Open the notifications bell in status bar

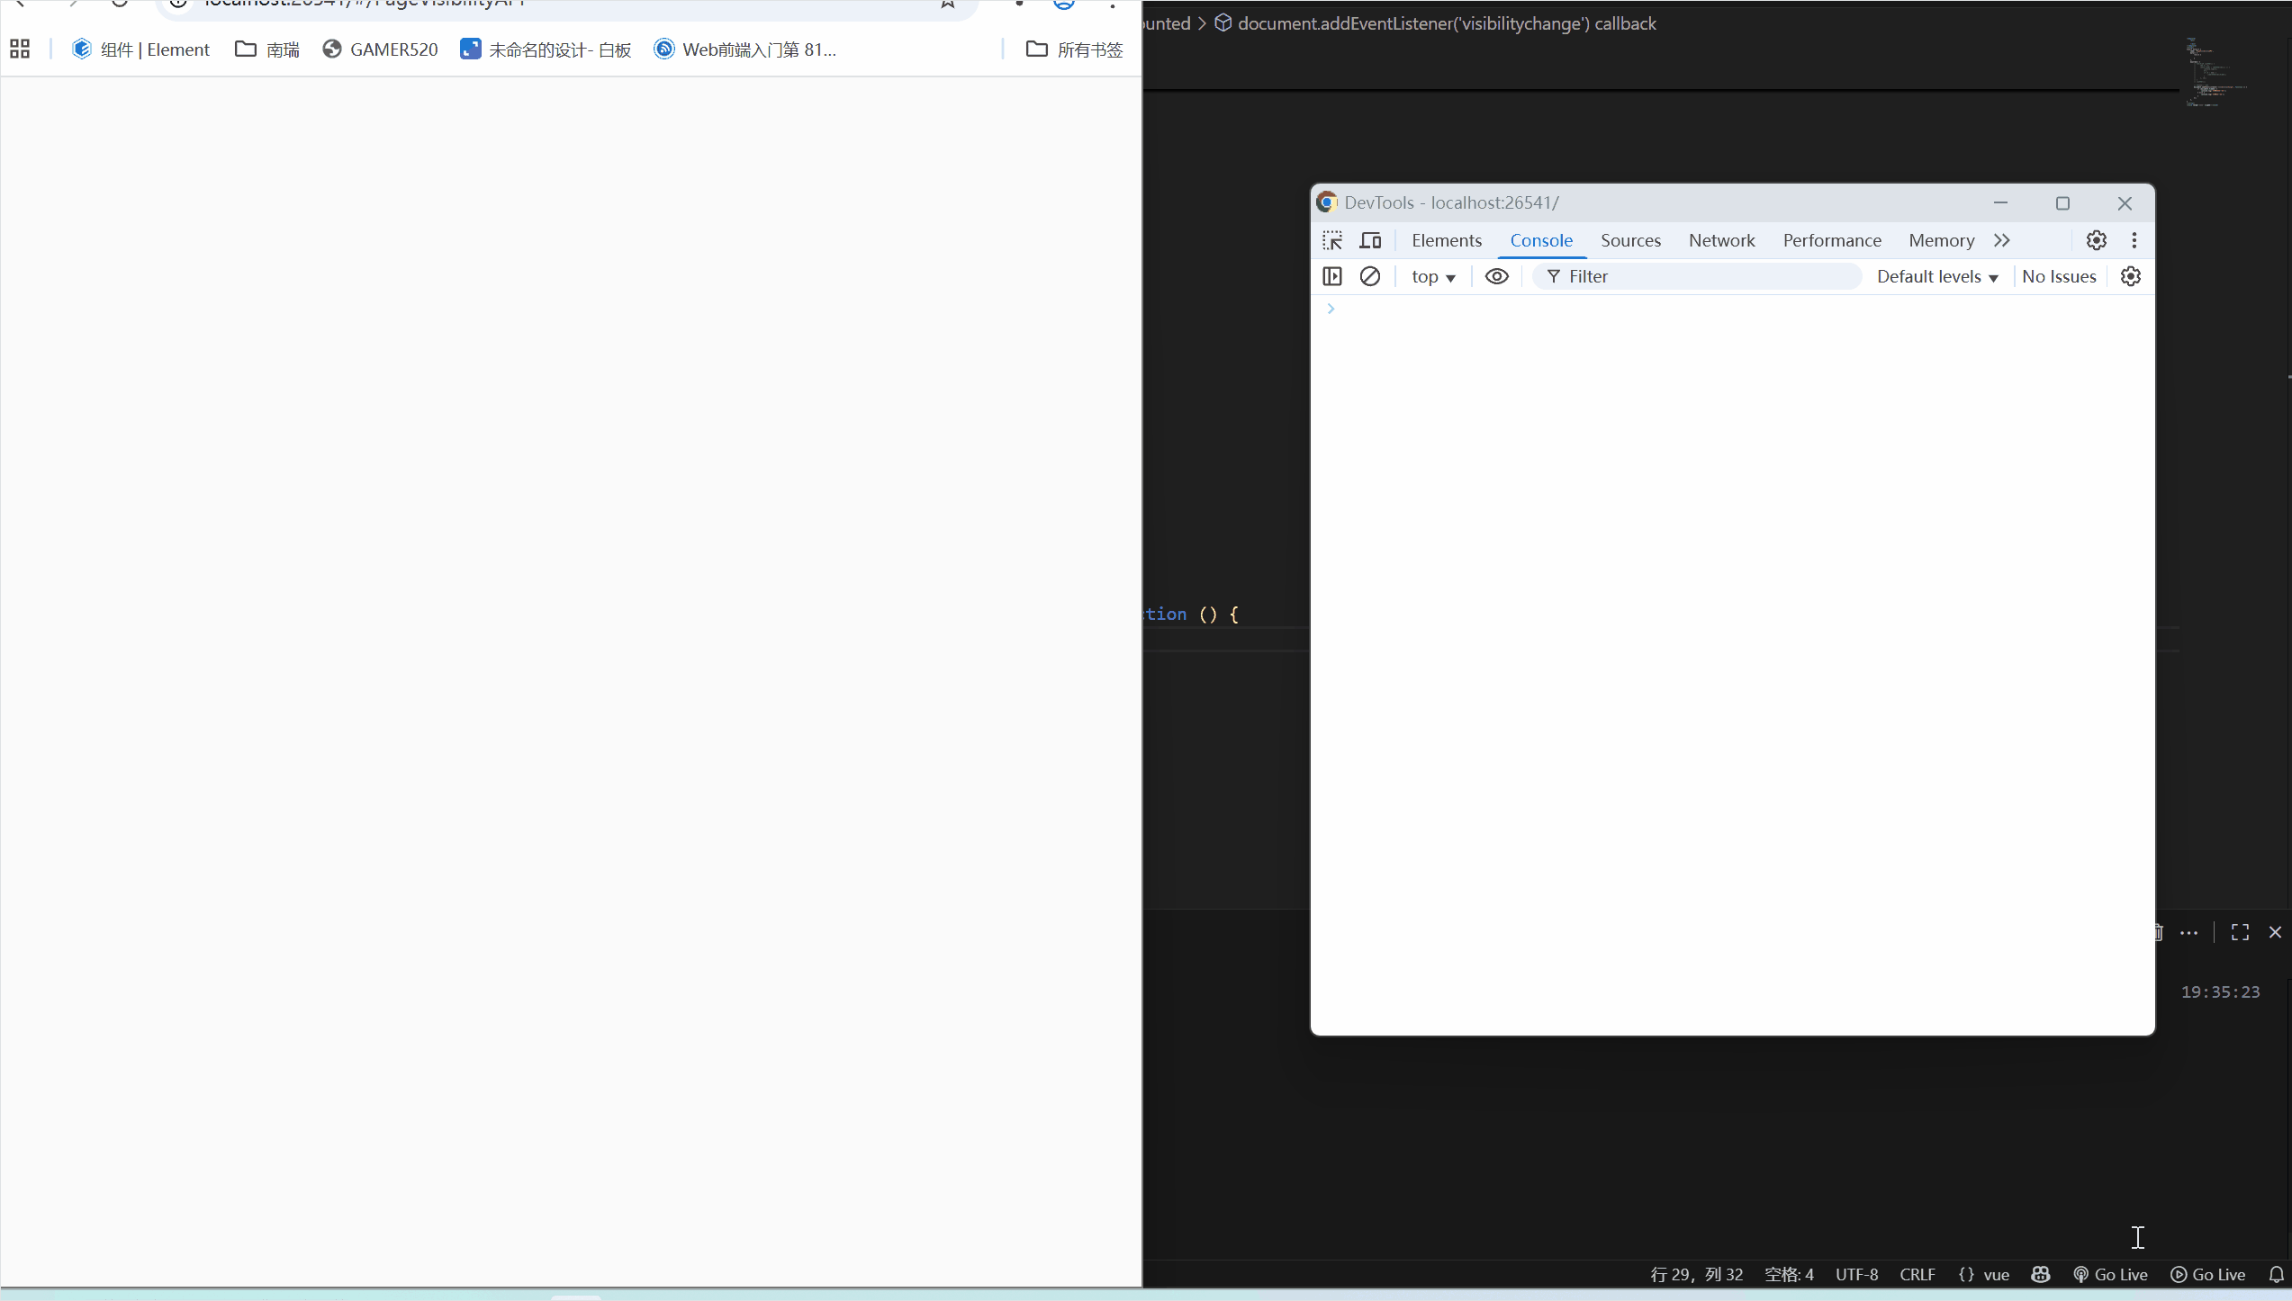pyautogui.click(x=2276, y=1274)
